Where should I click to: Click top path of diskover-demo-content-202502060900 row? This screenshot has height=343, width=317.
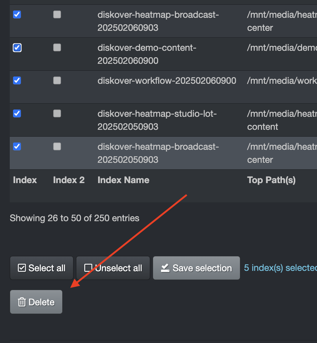[282, 48]
